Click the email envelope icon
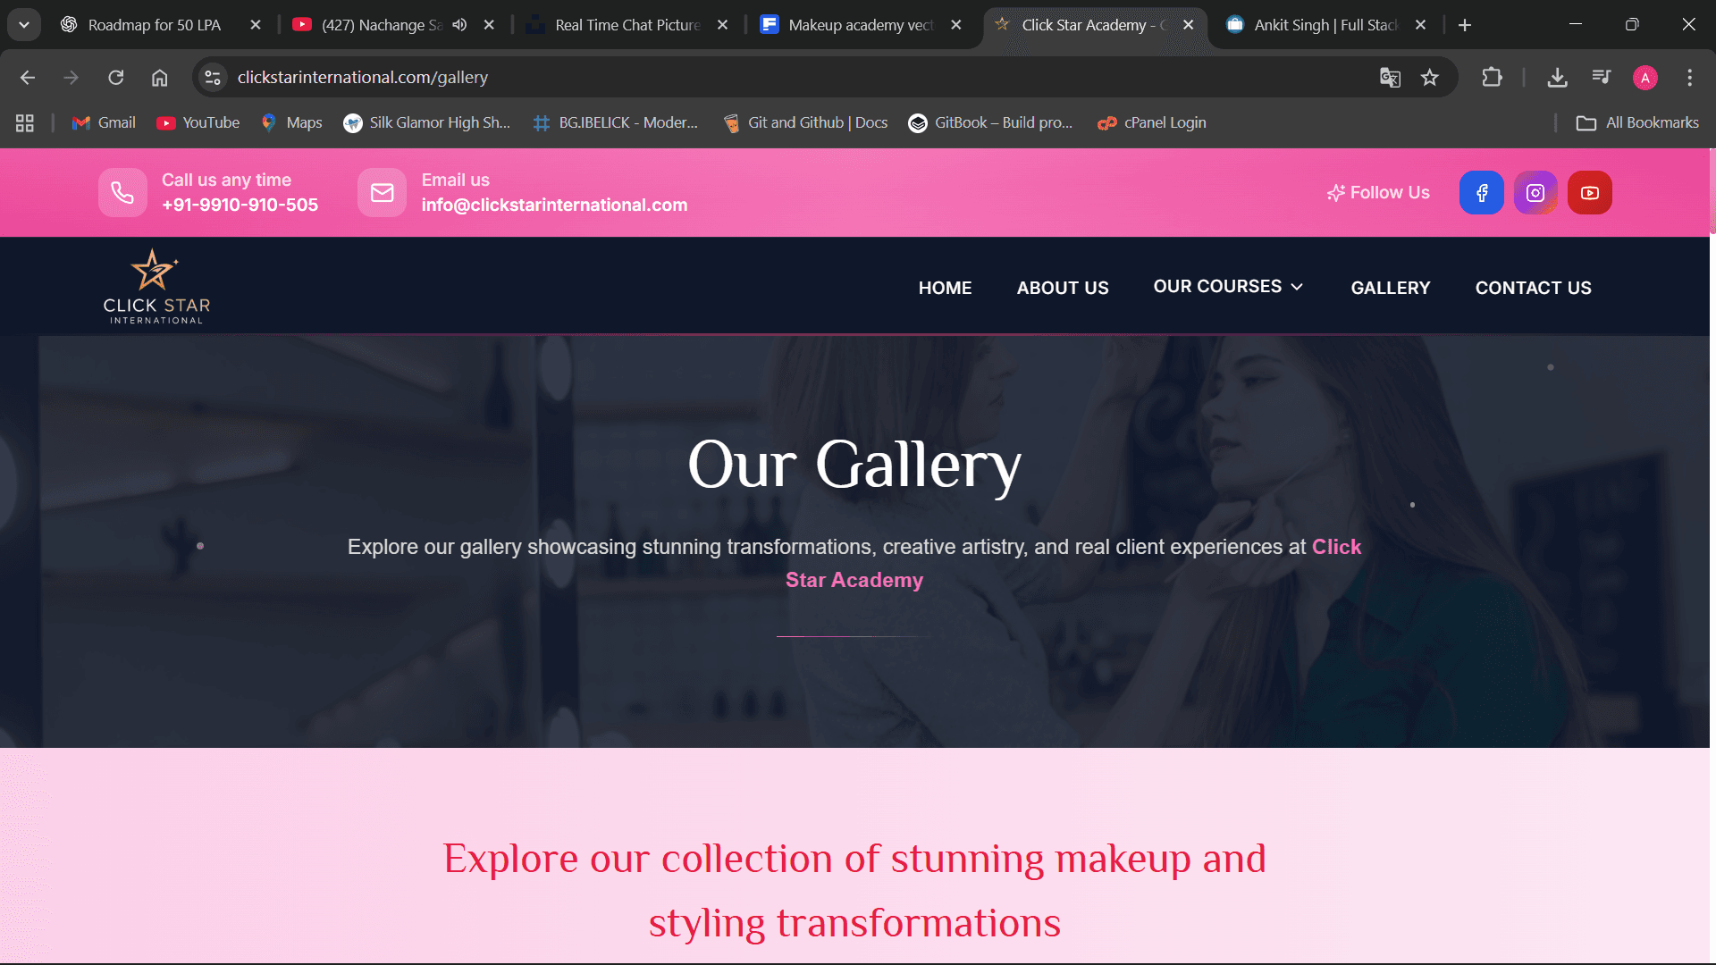 click(383, 192)
